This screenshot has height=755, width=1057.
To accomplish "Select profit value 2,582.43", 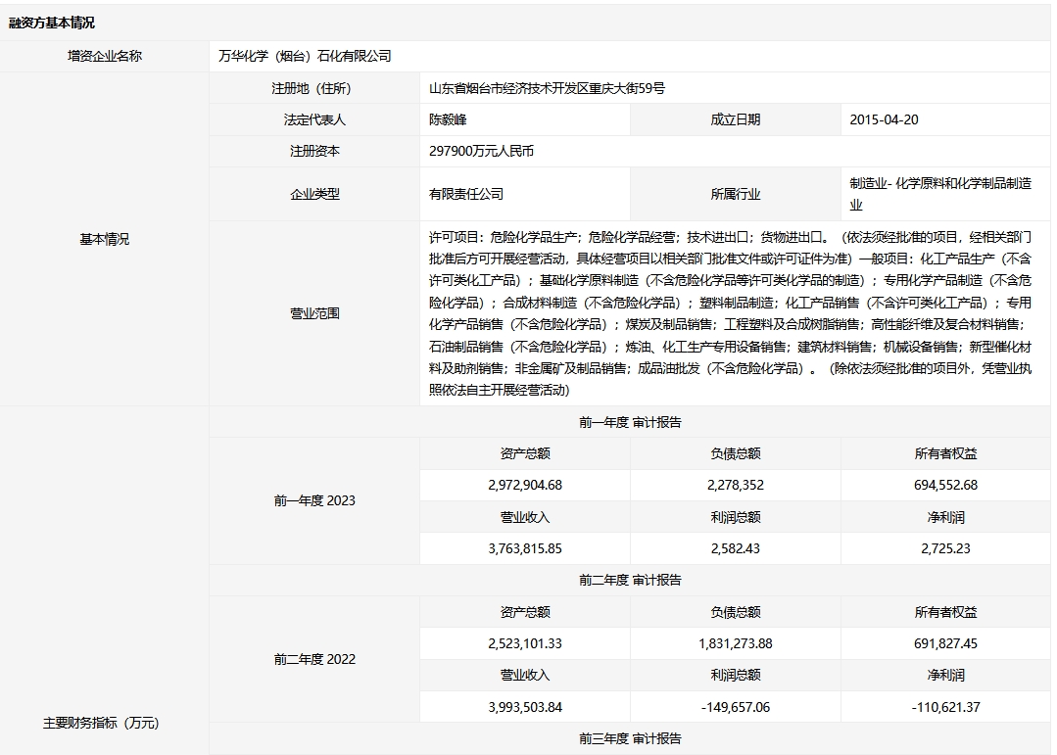I will (x=735, y=548).
